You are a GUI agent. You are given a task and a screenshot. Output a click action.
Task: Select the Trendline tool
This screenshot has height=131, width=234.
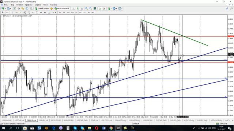point(20,12)
